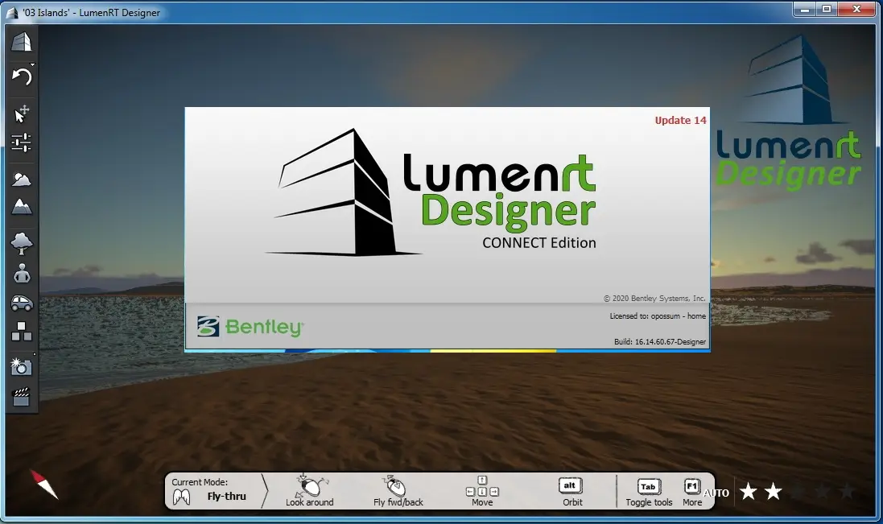Viewport: 883px width, 524px height.
Task: Click the '03 Islands' window title text
Action: pos(91,12)
